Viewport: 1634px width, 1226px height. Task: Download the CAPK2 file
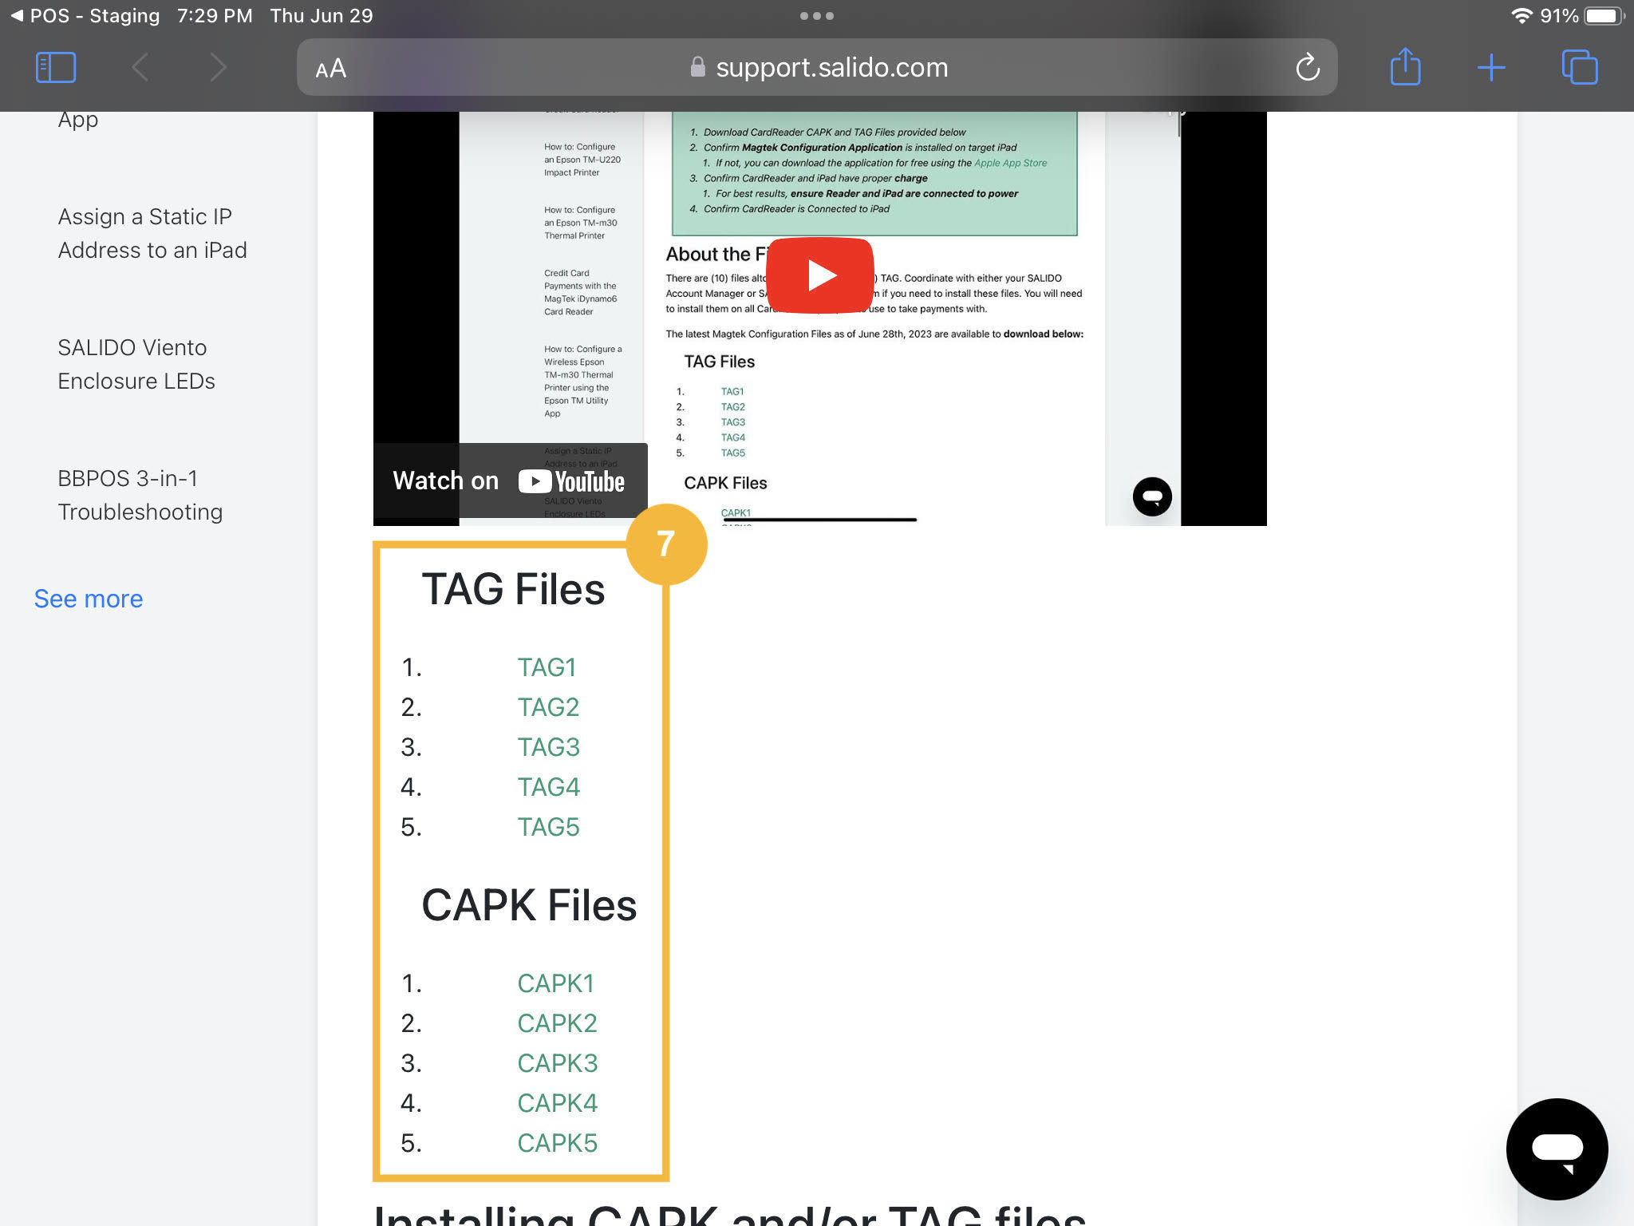pos(557,1023)
